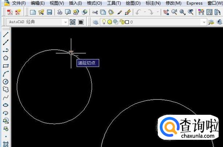This screenshot has width=223, height=147.
Task: Open the 绘图(D) menu
Action: pyautogui.click(x=133, y=3)
